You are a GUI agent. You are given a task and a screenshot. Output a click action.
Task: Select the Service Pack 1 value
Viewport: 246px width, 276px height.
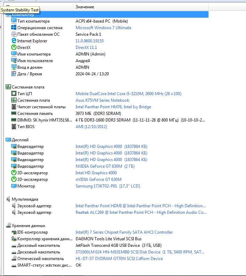88,34
